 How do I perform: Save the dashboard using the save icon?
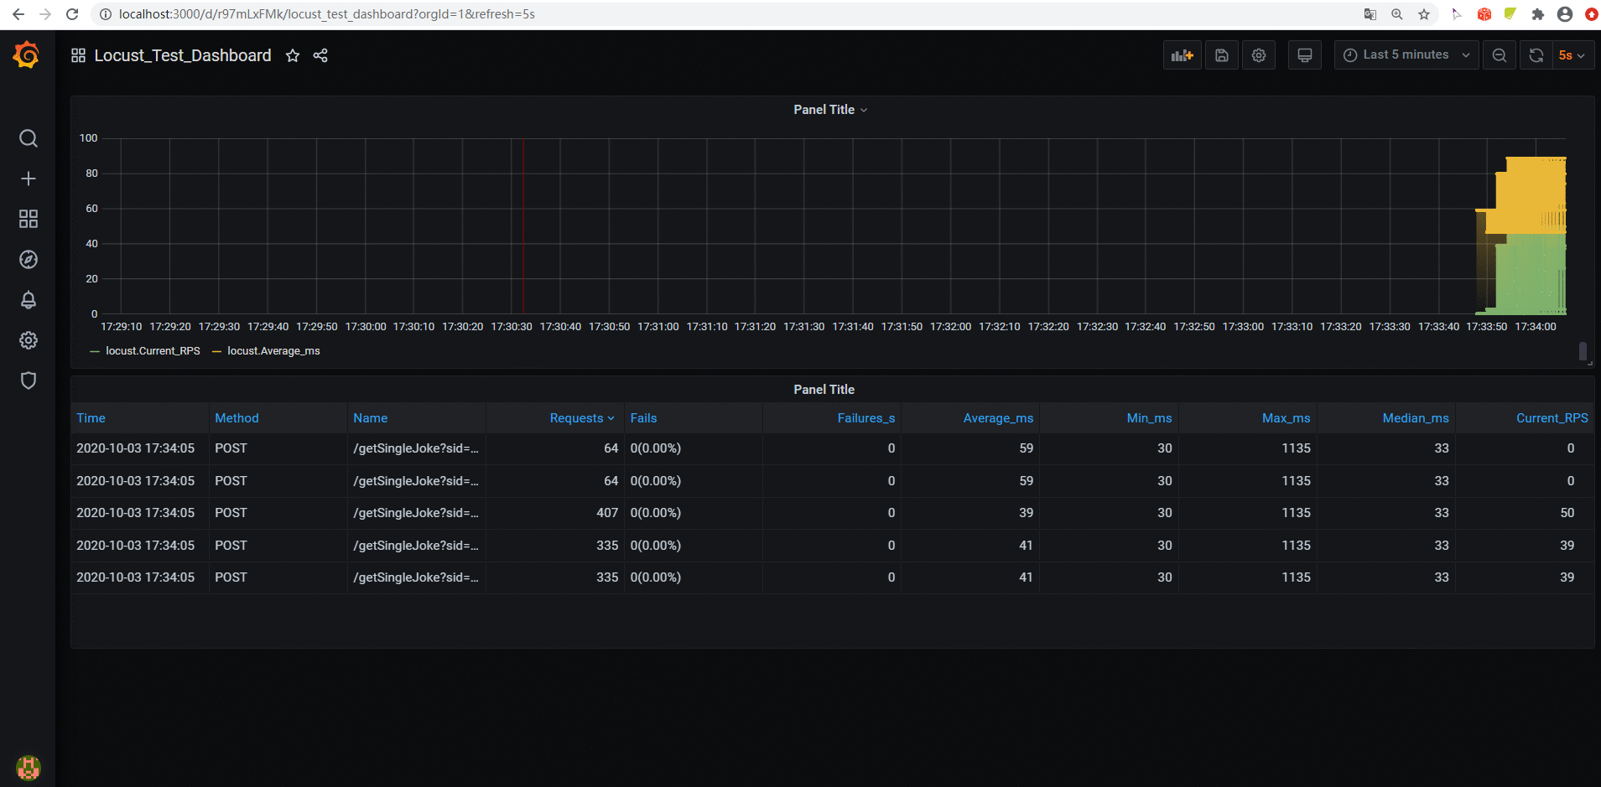tap(1221, 54)
